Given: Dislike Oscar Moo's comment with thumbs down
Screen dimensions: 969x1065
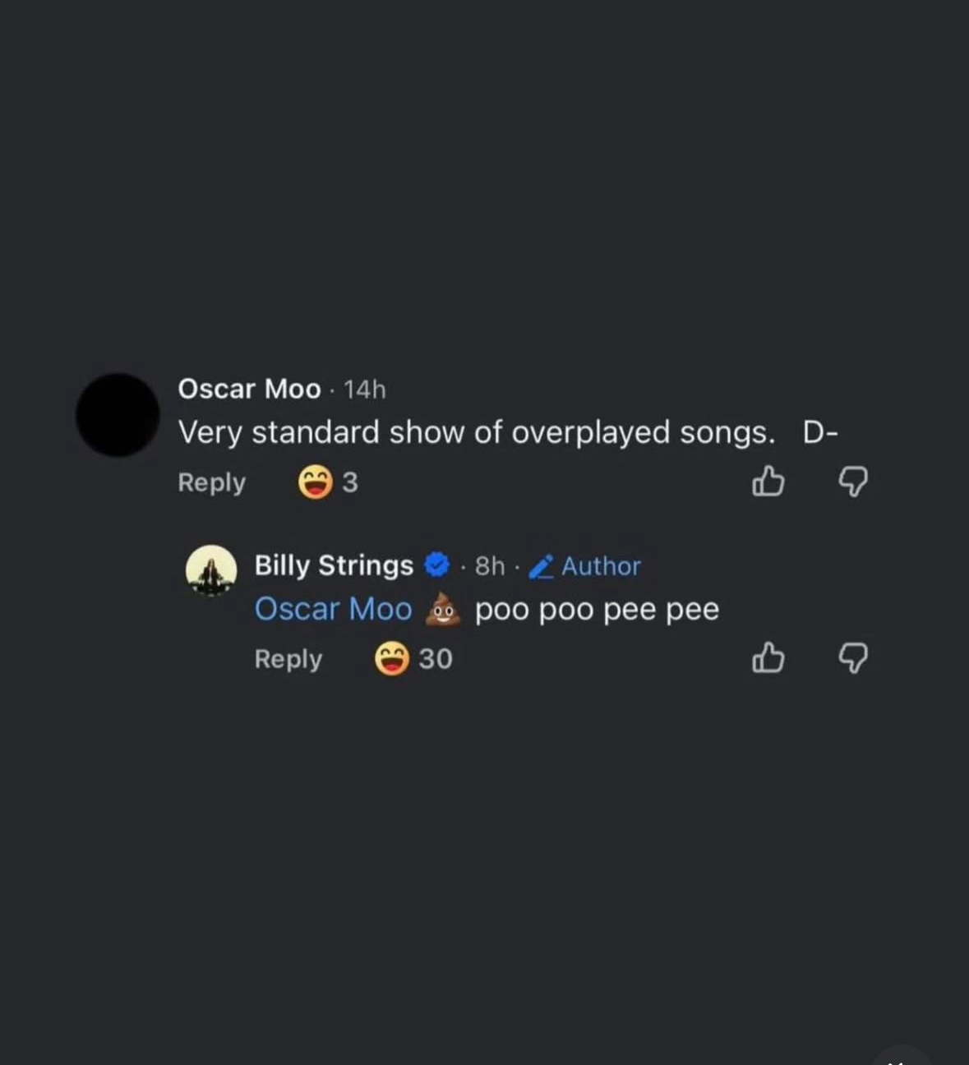Looking at the screenshot, I should pos(853,482).
